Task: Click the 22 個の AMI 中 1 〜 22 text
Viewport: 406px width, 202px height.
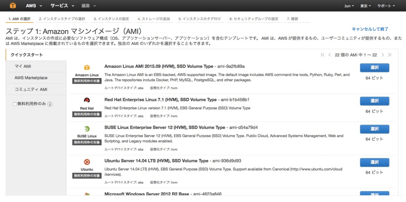Action: [x=356, y=55]
